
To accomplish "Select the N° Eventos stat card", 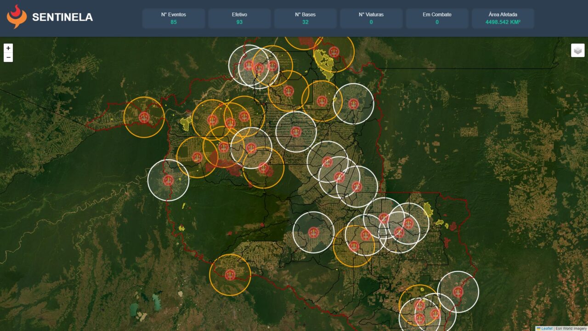I will (173, 18).
